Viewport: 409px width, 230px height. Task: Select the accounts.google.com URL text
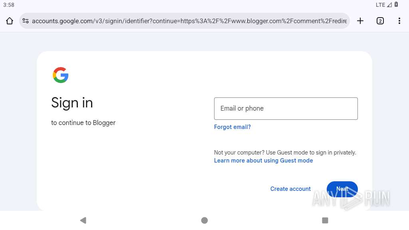tap(189, 21)
